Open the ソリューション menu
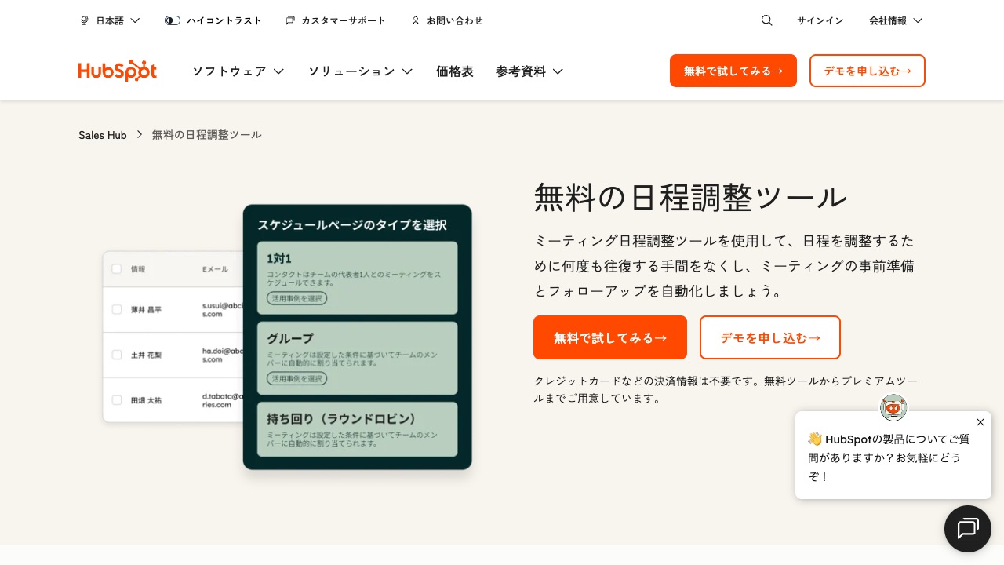 (361, 71)
